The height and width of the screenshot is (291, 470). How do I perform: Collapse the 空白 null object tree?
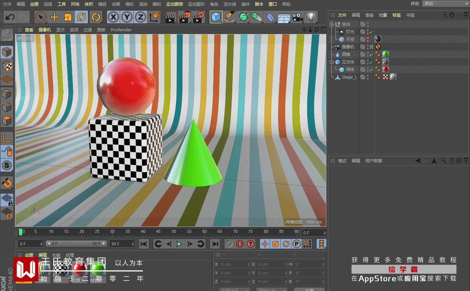pyautogui.click(x=332, y=24)
